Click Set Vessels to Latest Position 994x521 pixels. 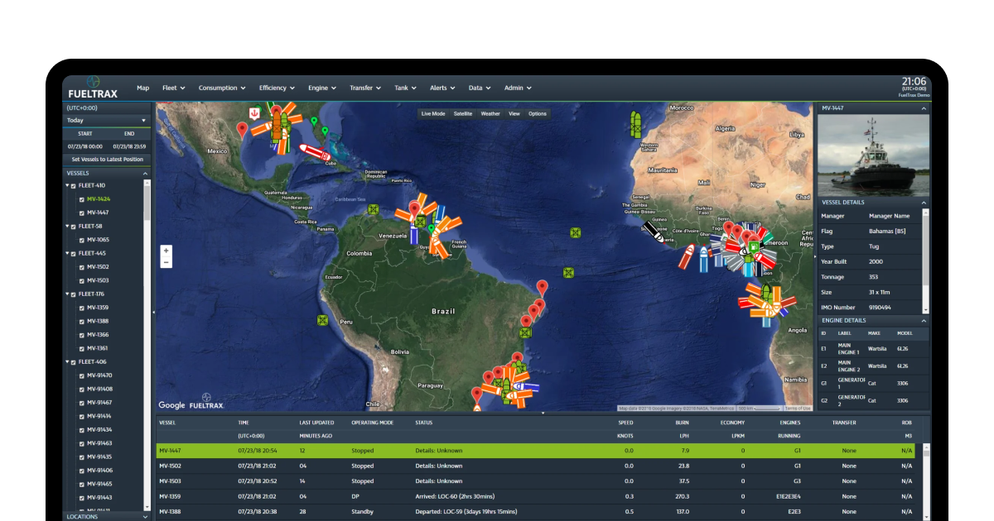point(107,159)
